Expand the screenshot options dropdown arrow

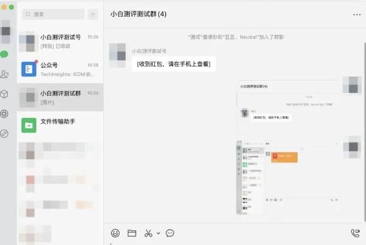[158, 233]
